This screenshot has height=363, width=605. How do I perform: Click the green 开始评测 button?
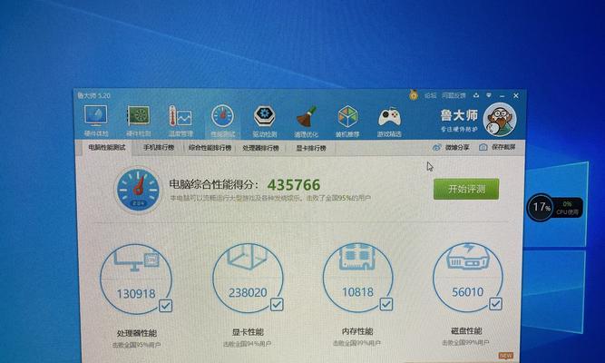(x=466, y=189)
